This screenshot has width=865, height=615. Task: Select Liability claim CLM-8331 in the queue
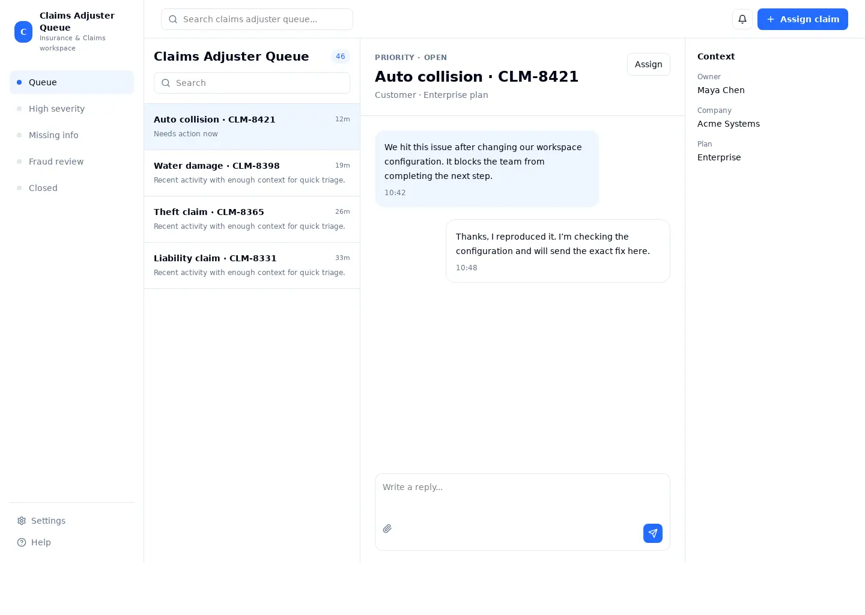[x=252, y=265]
